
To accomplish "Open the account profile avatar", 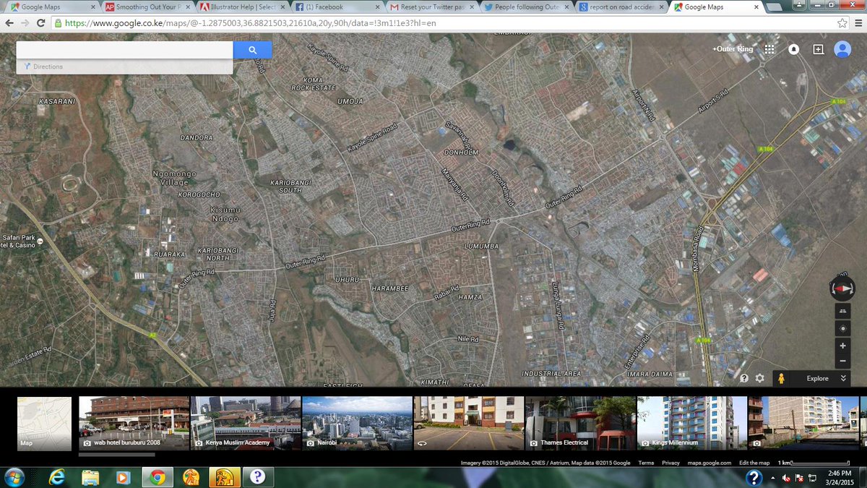I will (x=842, y=49).
